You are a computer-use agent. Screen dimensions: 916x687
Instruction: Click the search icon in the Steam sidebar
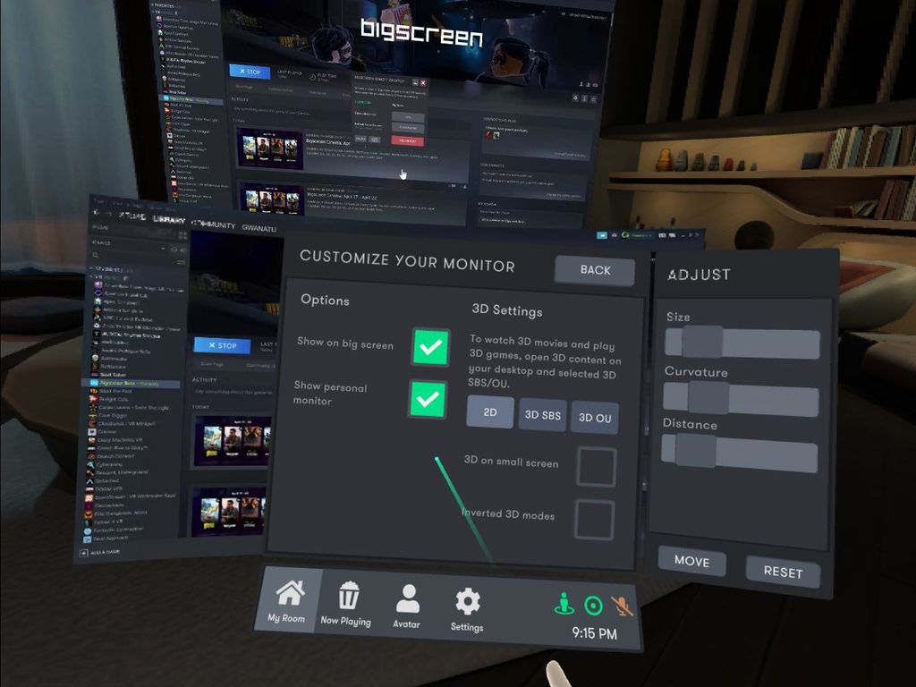(x=94, y=254)
